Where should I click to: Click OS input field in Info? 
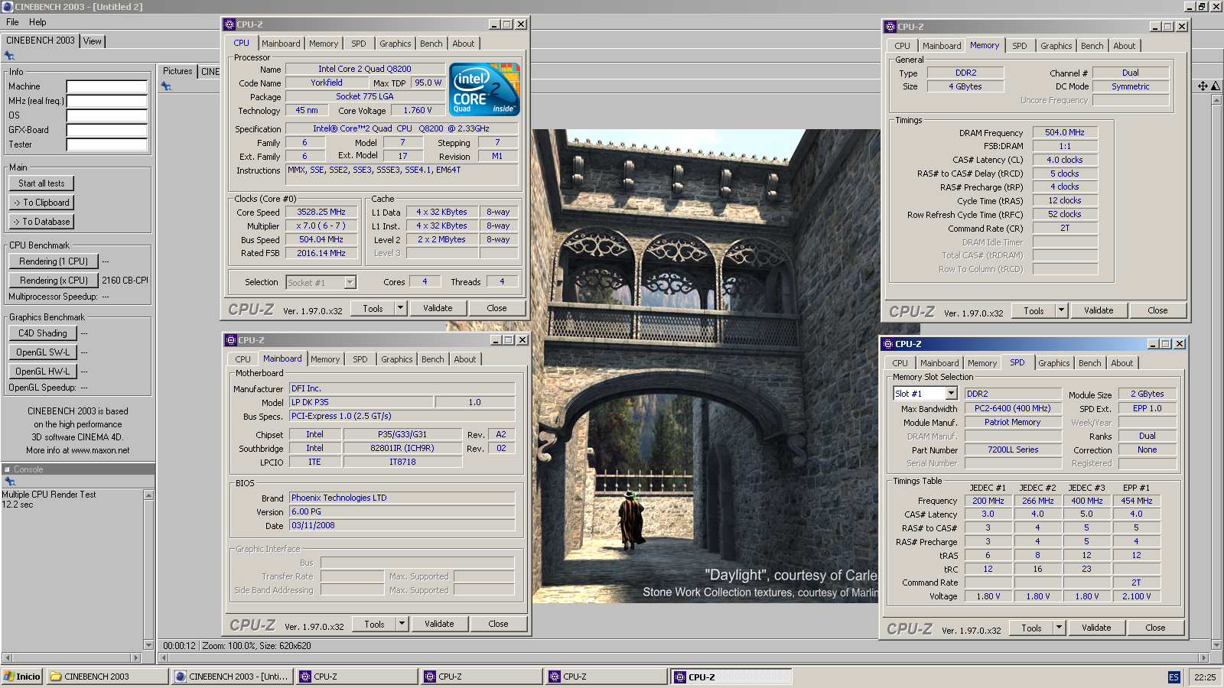pos(106,115)
